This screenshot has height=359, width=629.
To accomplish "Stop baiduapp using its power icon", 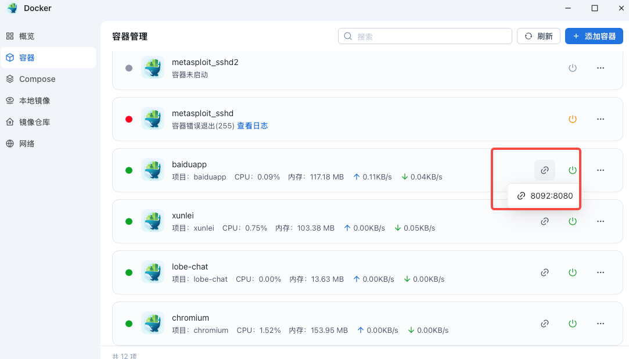I will [x=573, y=170].
